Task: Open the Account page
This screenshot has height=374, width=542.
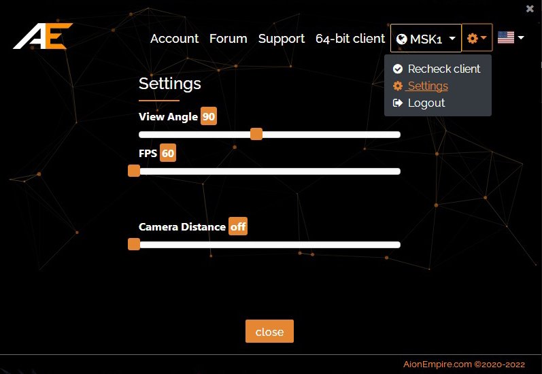Action: [x=174, y=39]
